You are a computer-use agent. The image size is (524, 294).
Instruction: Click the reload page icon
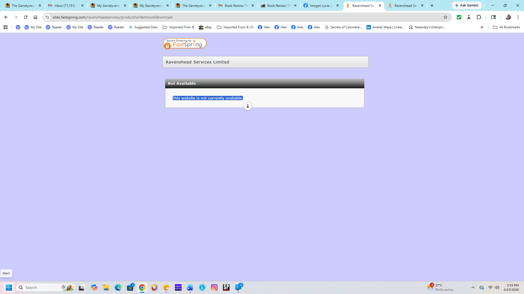(25, 17)
